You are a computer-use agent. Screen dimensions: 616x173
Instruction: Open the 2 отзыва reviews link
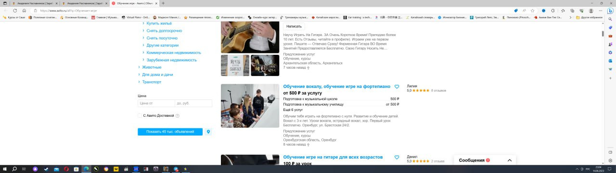click(x=438, y=161)
